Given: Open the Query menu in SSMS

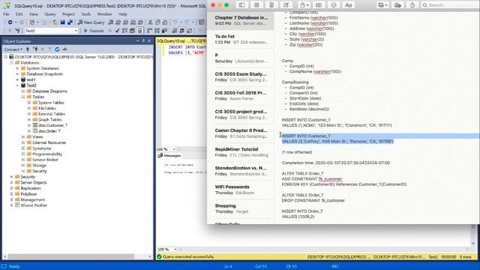Looking at the screenshot, I should [50, 14].
